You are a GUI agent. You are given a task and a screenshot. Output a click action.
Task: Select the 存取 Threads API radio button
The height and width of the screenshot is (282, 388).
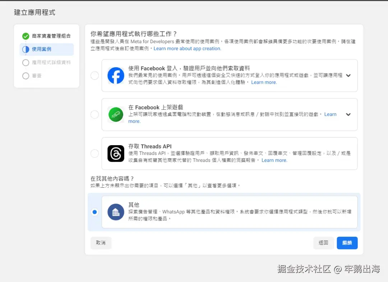[94, 153]
